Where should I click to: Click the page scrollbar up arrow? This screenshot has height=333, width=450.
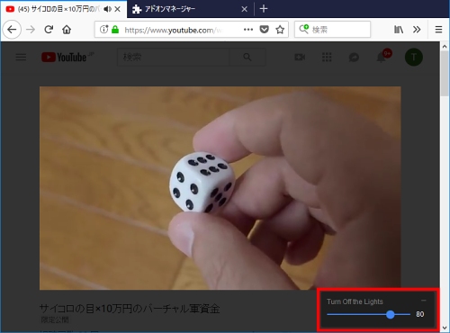pos(445,47)
